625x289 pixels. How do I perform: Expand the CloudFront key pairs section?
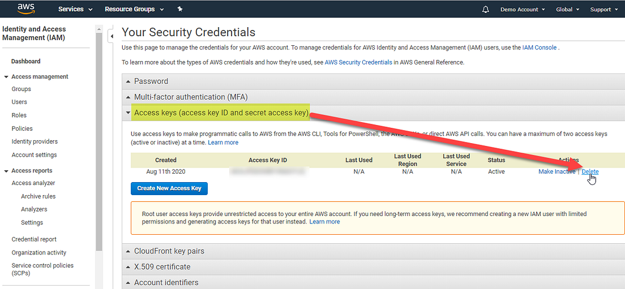(373, 252)
